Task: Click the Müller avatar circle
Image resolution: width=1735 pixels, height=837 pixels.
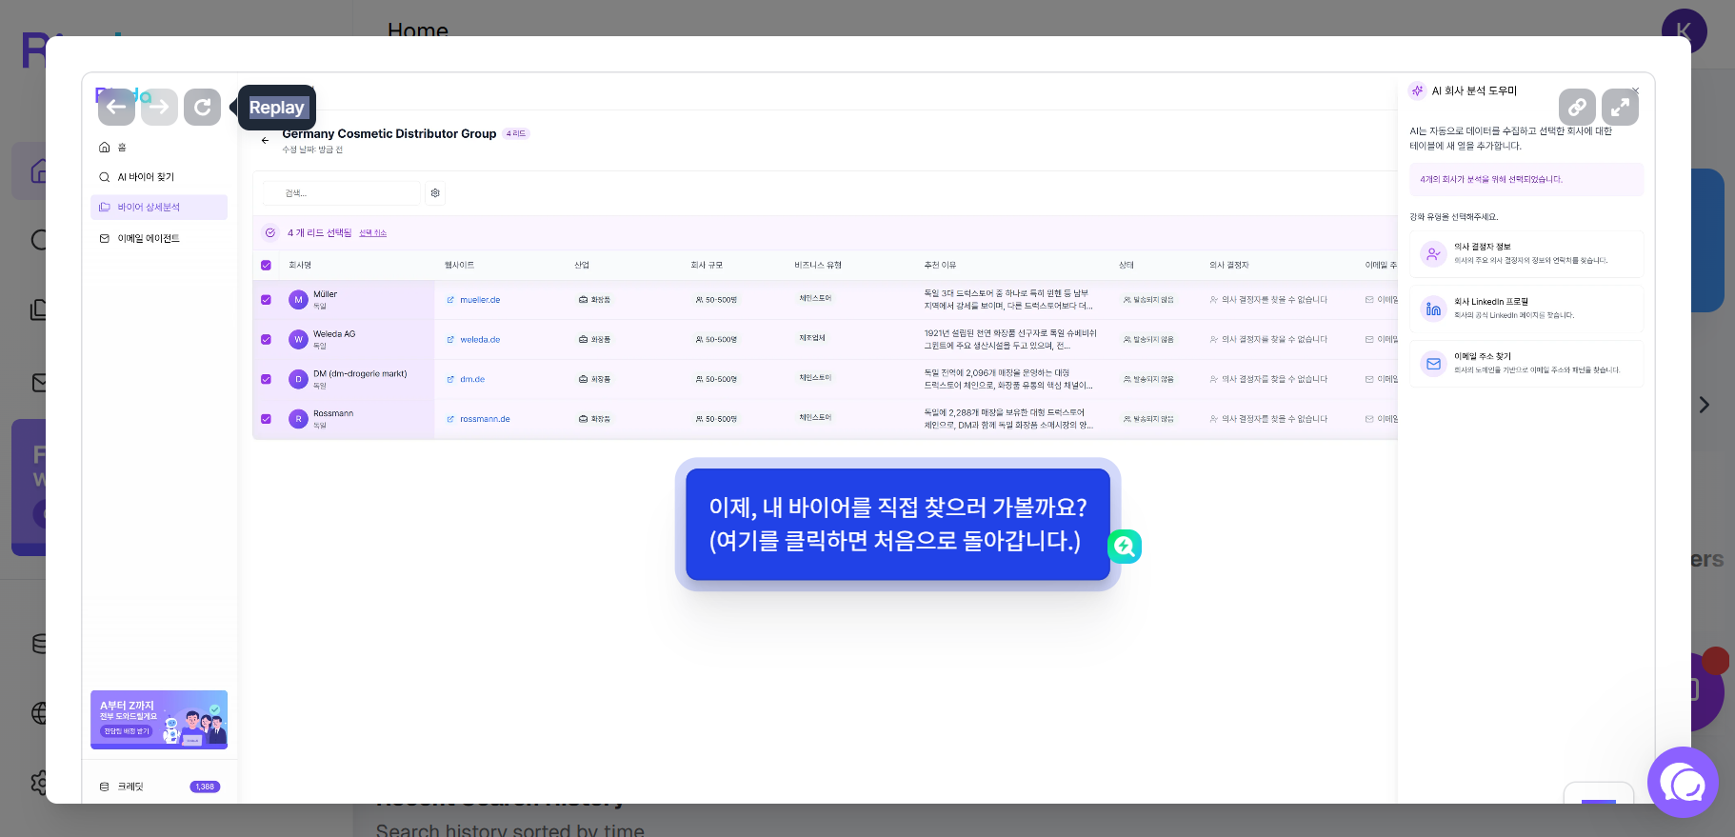Action: (x=298, y=300)
